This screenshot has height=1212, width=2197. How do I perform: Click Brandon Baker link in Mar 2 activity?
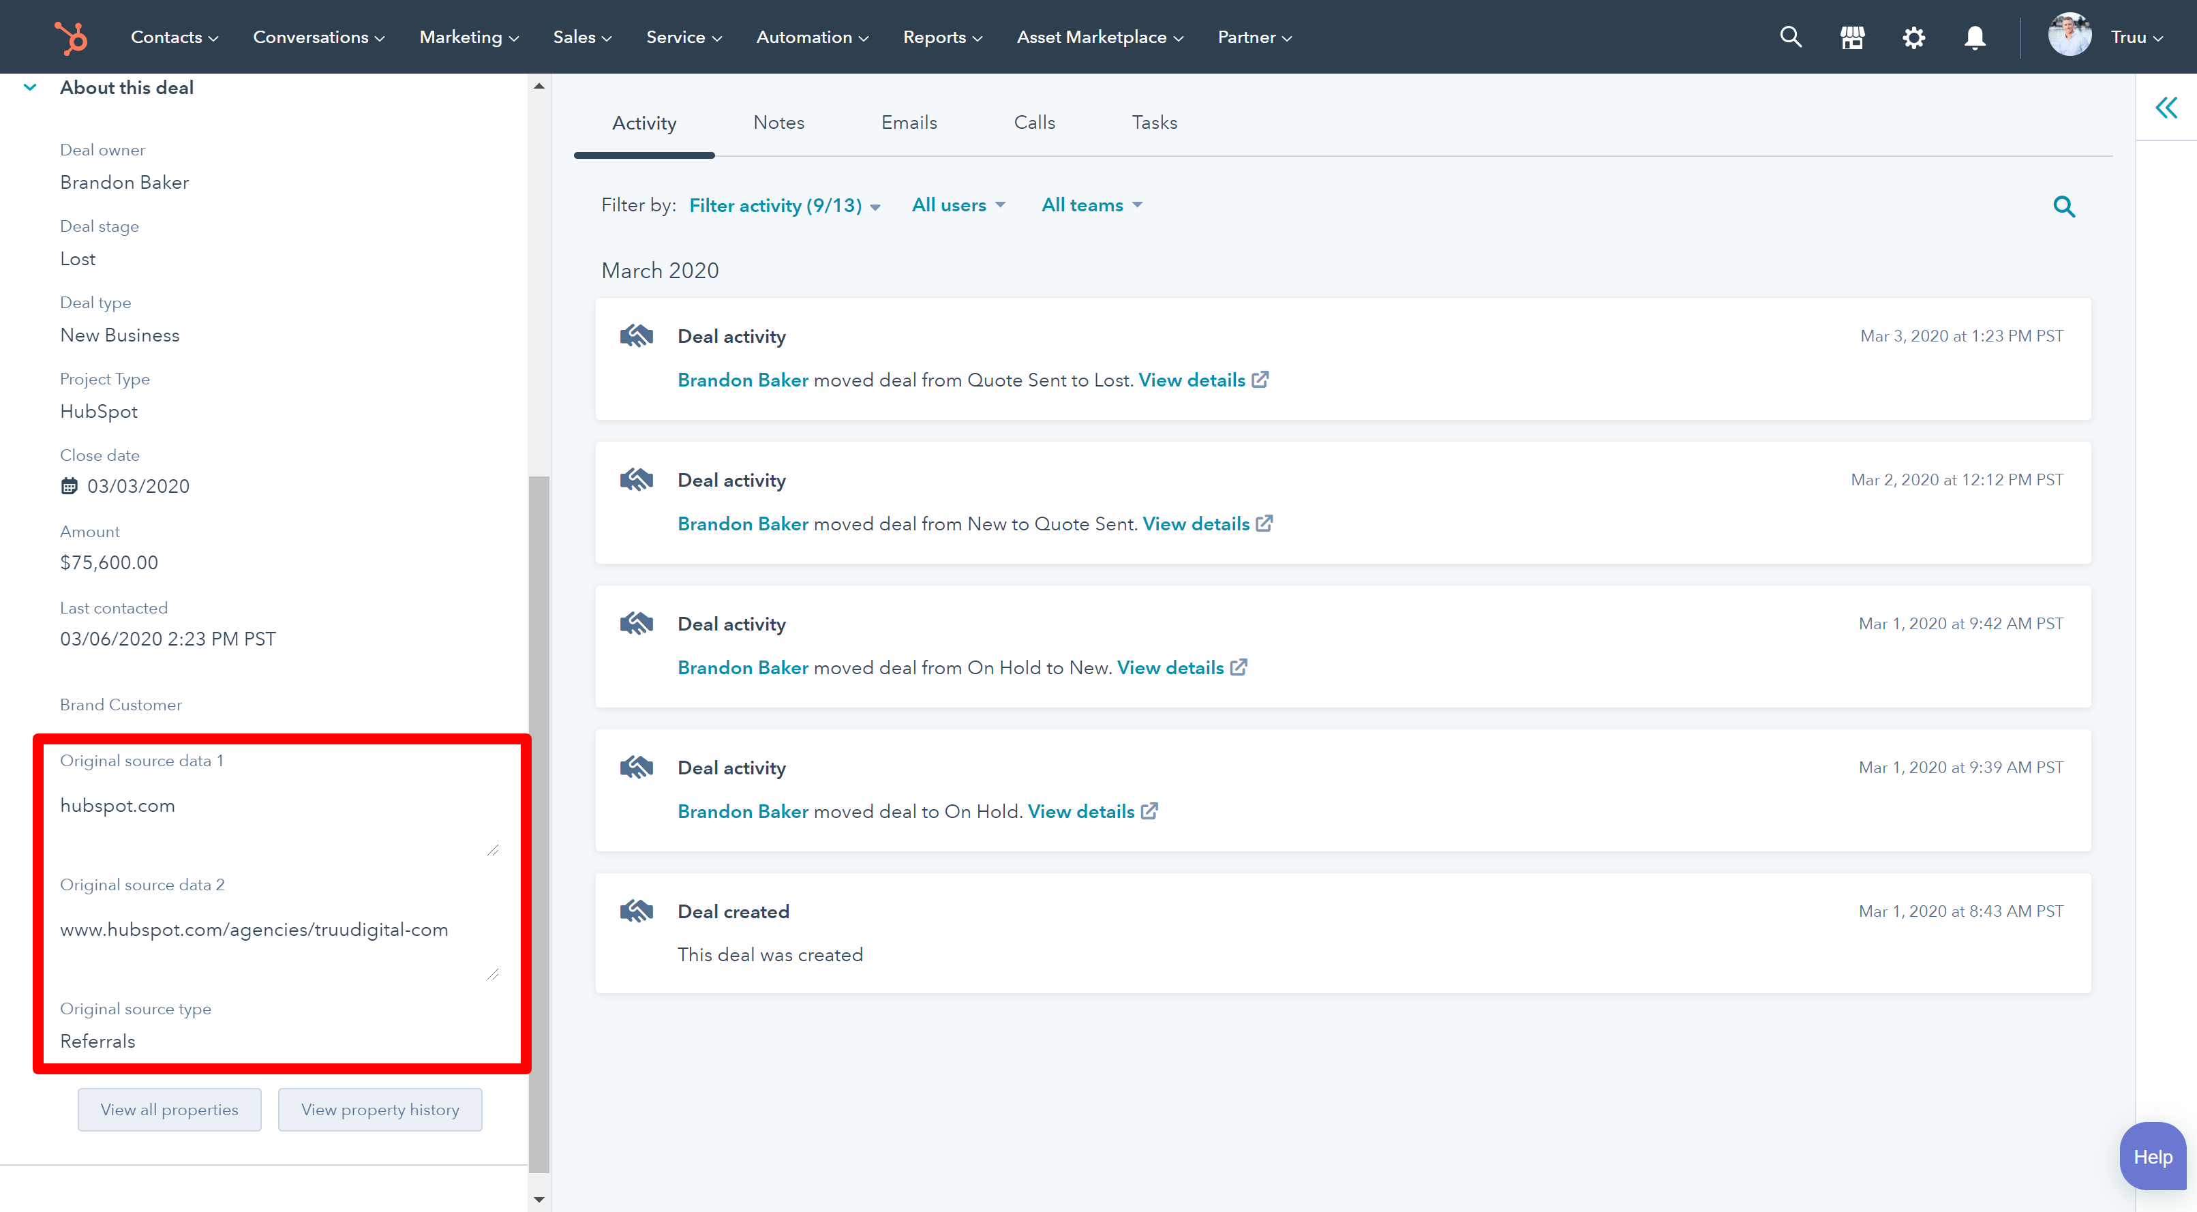(x=743, y=524)
